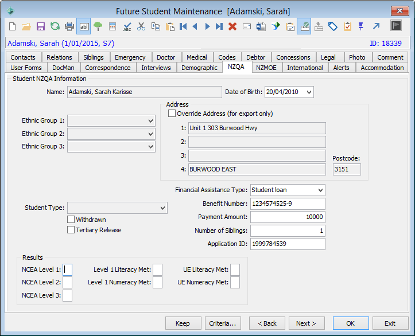Open the NZMOE tab

point(266,68)
